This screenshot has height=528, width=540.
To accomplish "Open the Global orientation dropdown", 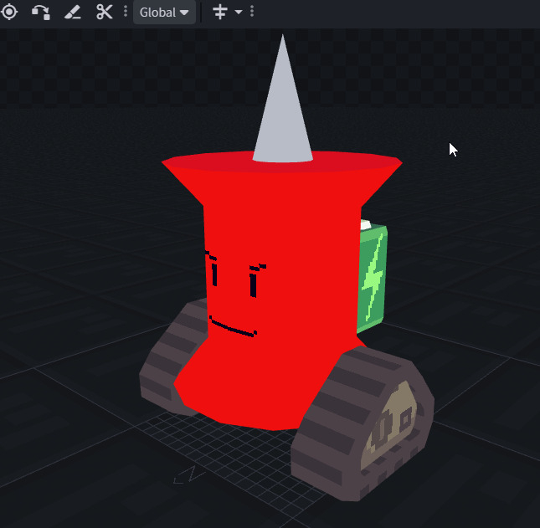I will 164,13.
